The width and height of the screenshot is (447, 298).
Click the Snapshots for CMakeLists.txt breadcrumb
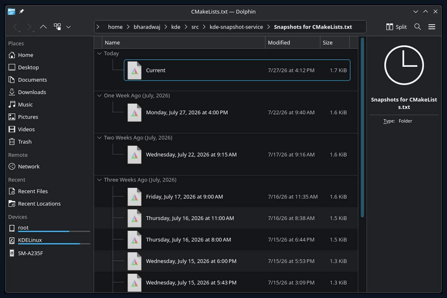click(313, 27)
